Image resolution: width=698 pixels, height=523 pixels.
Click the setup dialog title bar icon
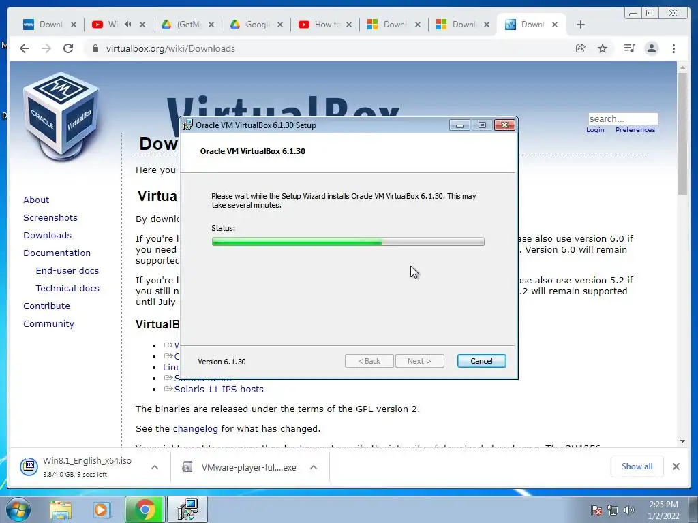188,125
